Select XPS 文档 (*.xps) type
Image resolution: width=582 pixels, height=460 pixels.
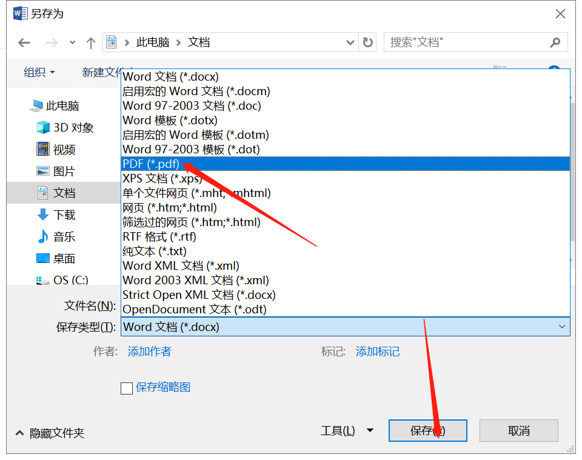(346, 178)
